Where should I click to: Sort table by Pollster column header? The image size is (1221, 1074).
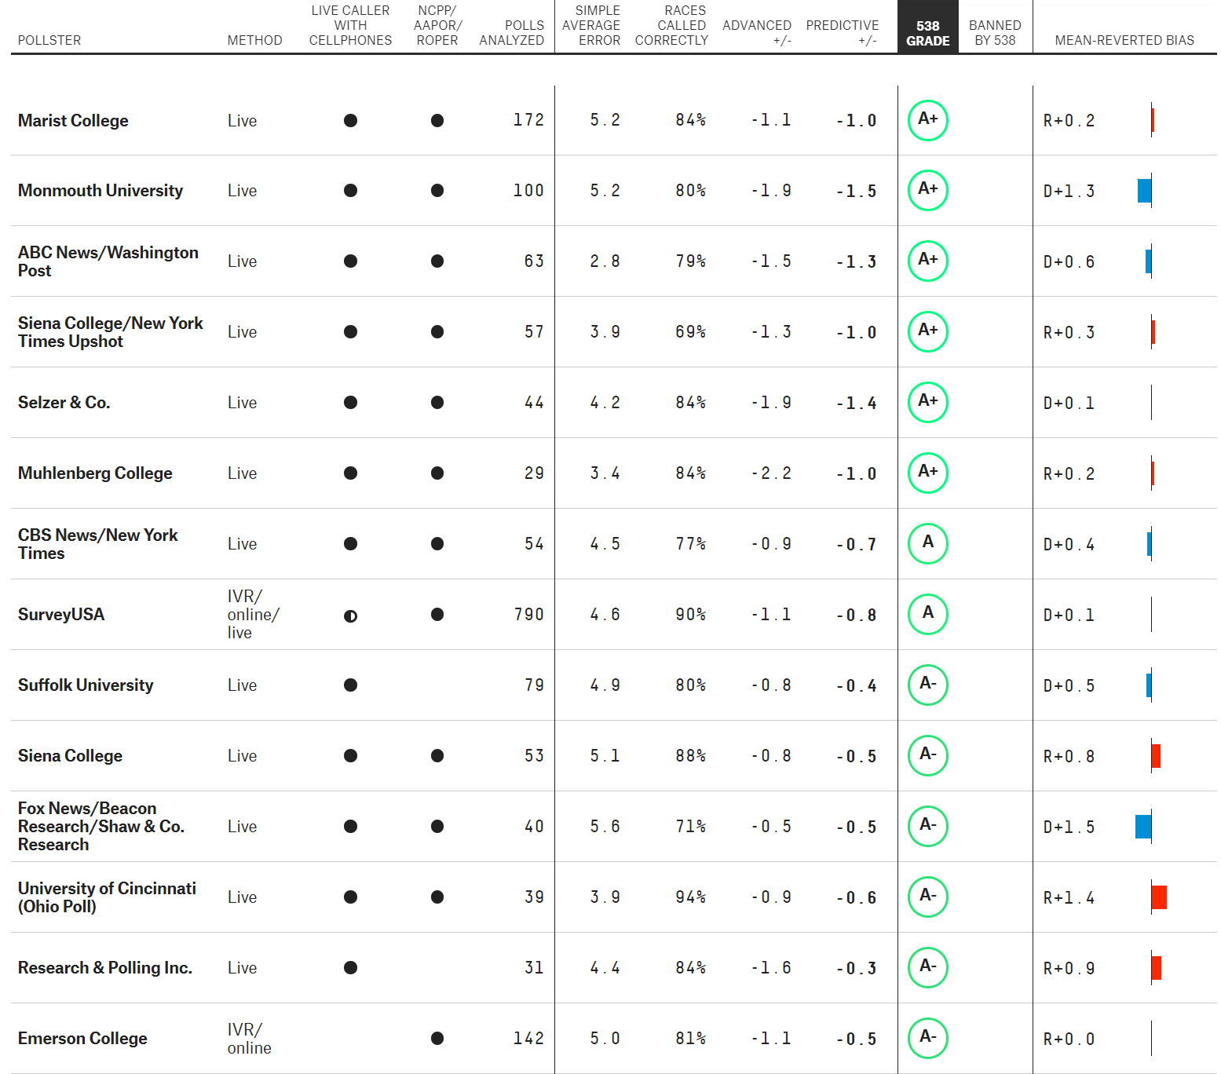(x=49, y=40)
